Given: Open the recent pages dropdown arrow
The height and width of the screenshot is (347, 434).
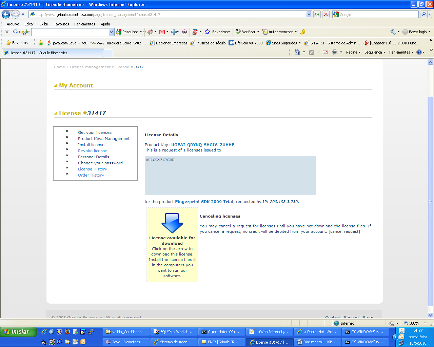Looking at the screenshot, I should (23, 15).
